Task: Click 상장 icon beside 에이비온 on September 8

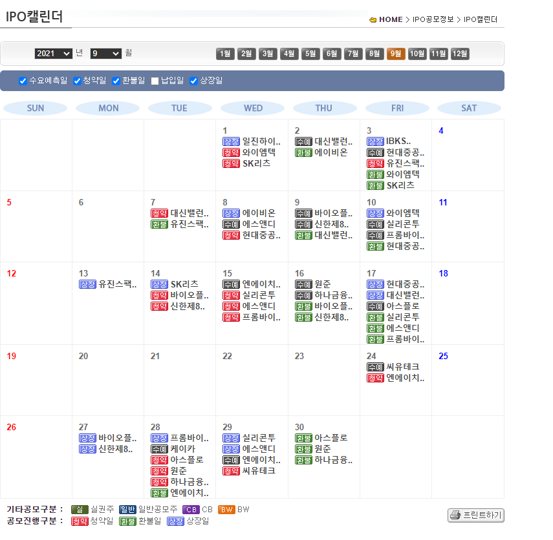Action: [232, 213]
